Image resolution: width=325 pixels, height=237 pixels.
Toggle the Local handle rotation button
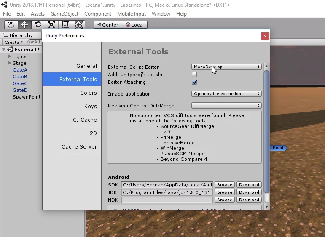coord(134,25)
